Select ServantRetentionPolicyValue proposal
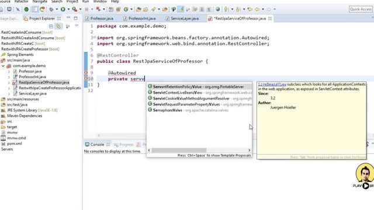Image resolution: width=374 pixels, height=210 pixels. point(199,87)
